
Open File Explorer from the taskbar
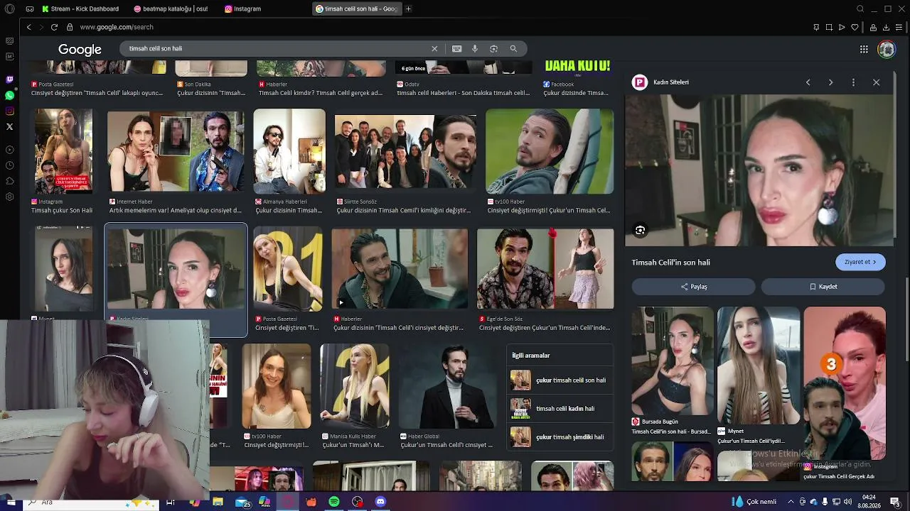[218, 502]
